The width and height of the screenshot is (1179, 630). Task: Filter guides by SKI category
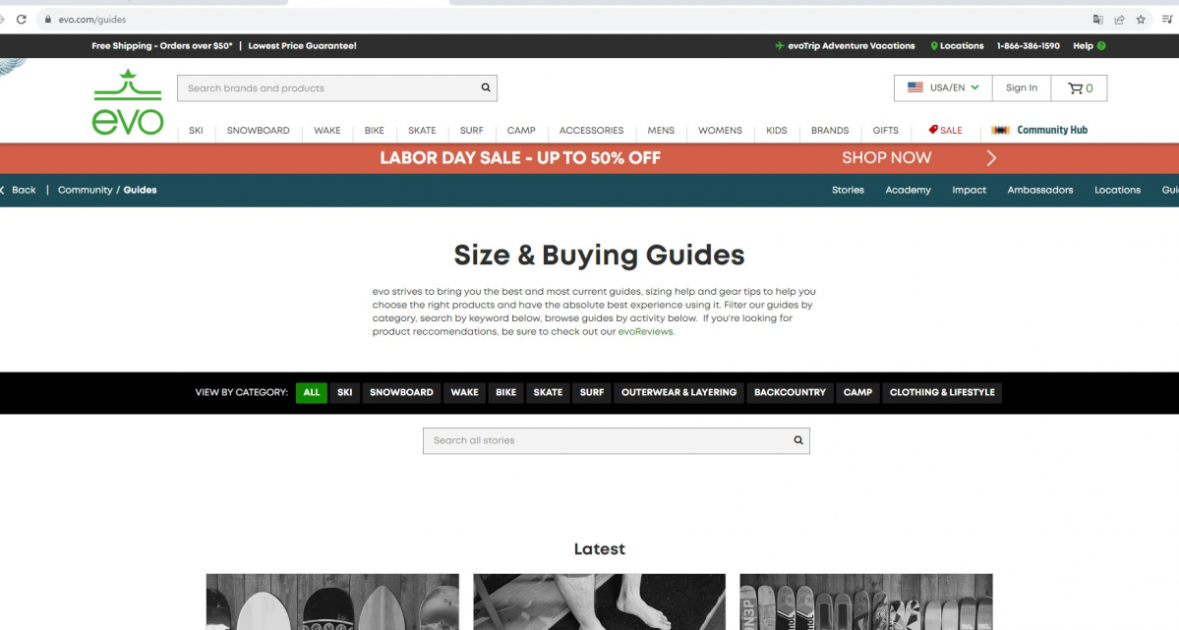click(x=344, y=392)
